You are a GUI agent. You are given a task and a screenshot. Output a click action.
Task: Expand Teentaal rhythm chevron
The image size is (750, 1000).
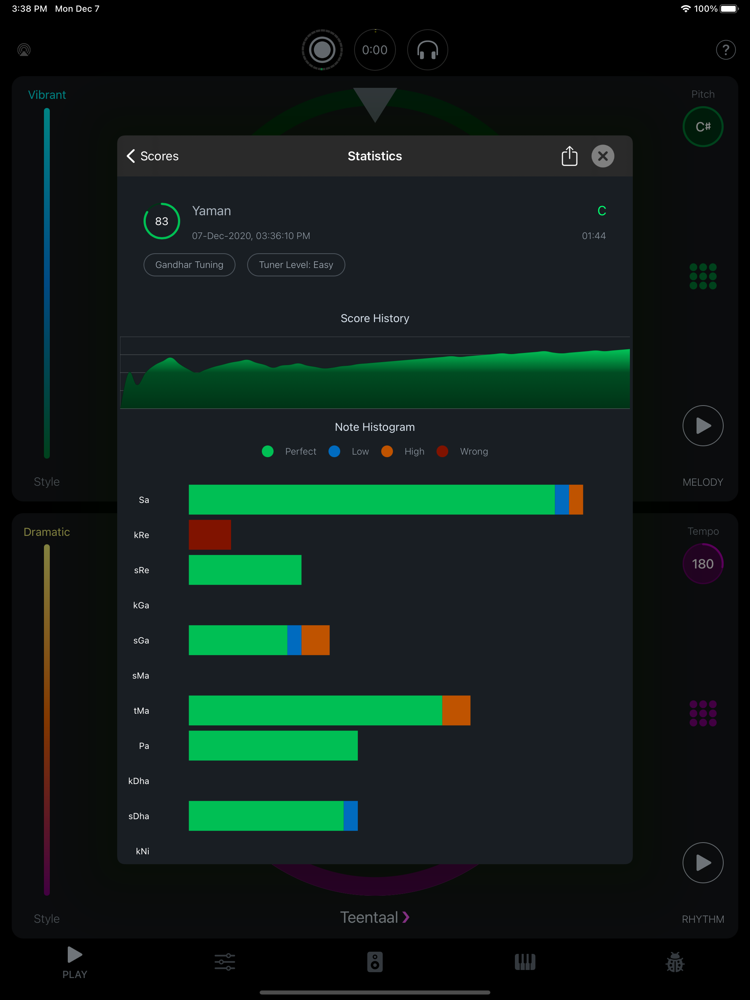point(405,917)
